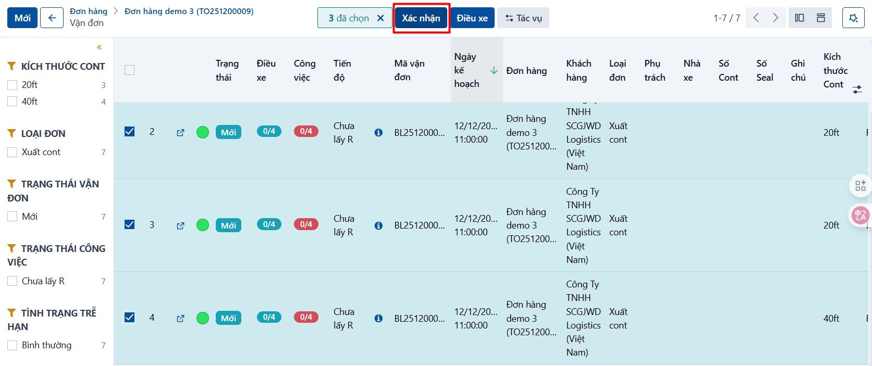This screenshot has height=366, width=872.
Task: Click the 'Chưa lấy R' progress cell in row 3
Action: coord(344,225)
